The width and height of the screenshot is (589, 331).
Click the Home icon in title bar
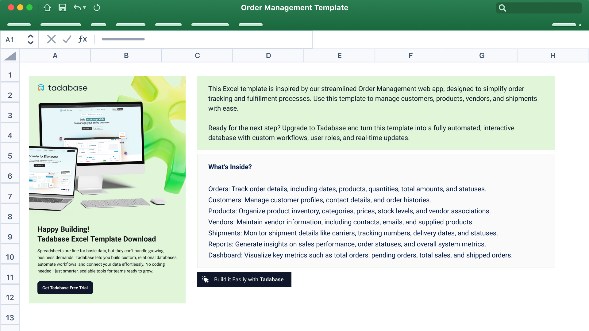(x=47, y=8)
